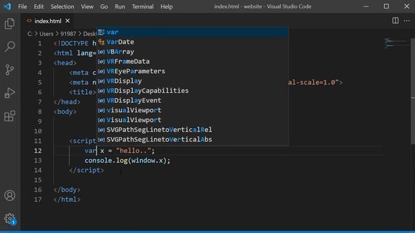415x233 pixels.
Task: Open the Explorer view in activity bar
Action: pyautogui.click(x=10, y=23)
